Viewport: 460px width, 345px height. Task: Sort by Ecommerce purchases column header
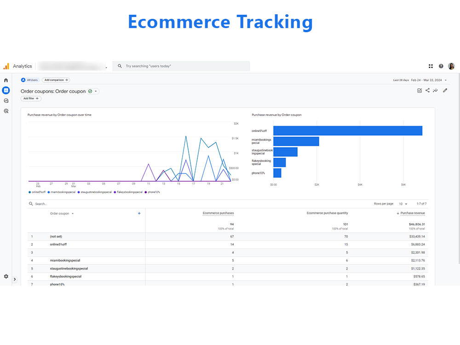[218, 213]
